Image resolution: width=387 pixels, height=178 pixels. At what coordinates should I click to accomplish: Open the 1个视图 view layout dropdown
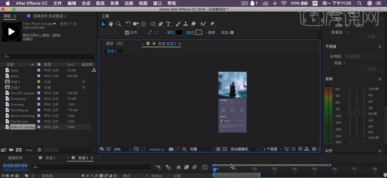(272, 149)
